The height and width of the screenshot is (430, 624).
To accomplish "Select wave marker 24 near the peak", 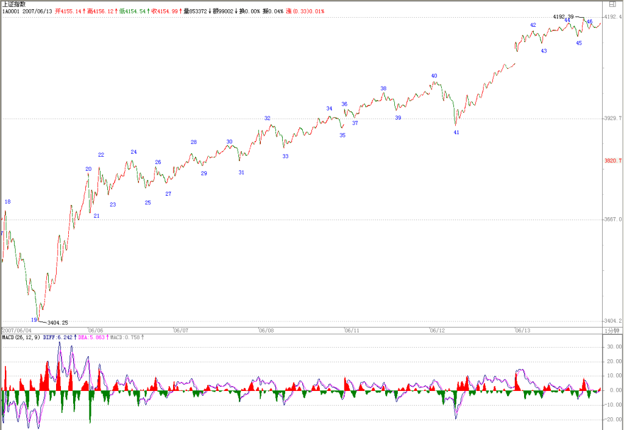I will click(133, 152).
